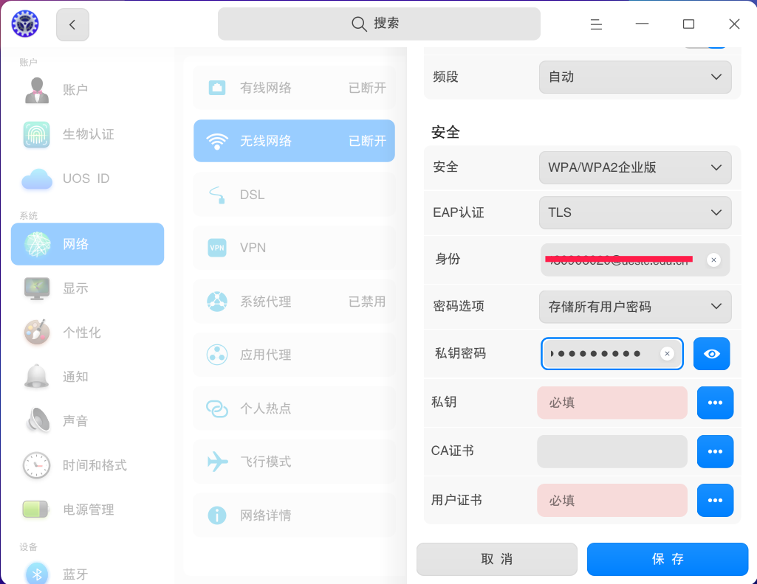The image size is (757, 584).
Task: Click the 生物认证 fingerprint icon
Action: (37, 134)
